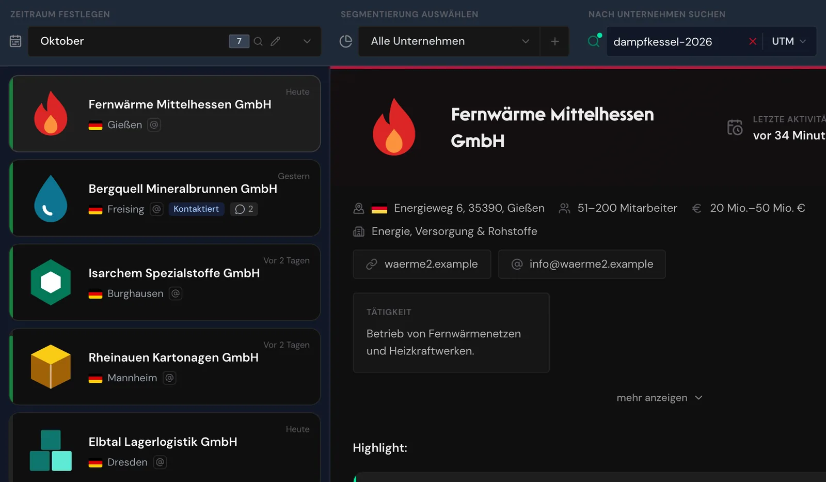
Task: Click the euro icon by 20 Mio.–50 Mio.
Action: (x=696, y=208)
